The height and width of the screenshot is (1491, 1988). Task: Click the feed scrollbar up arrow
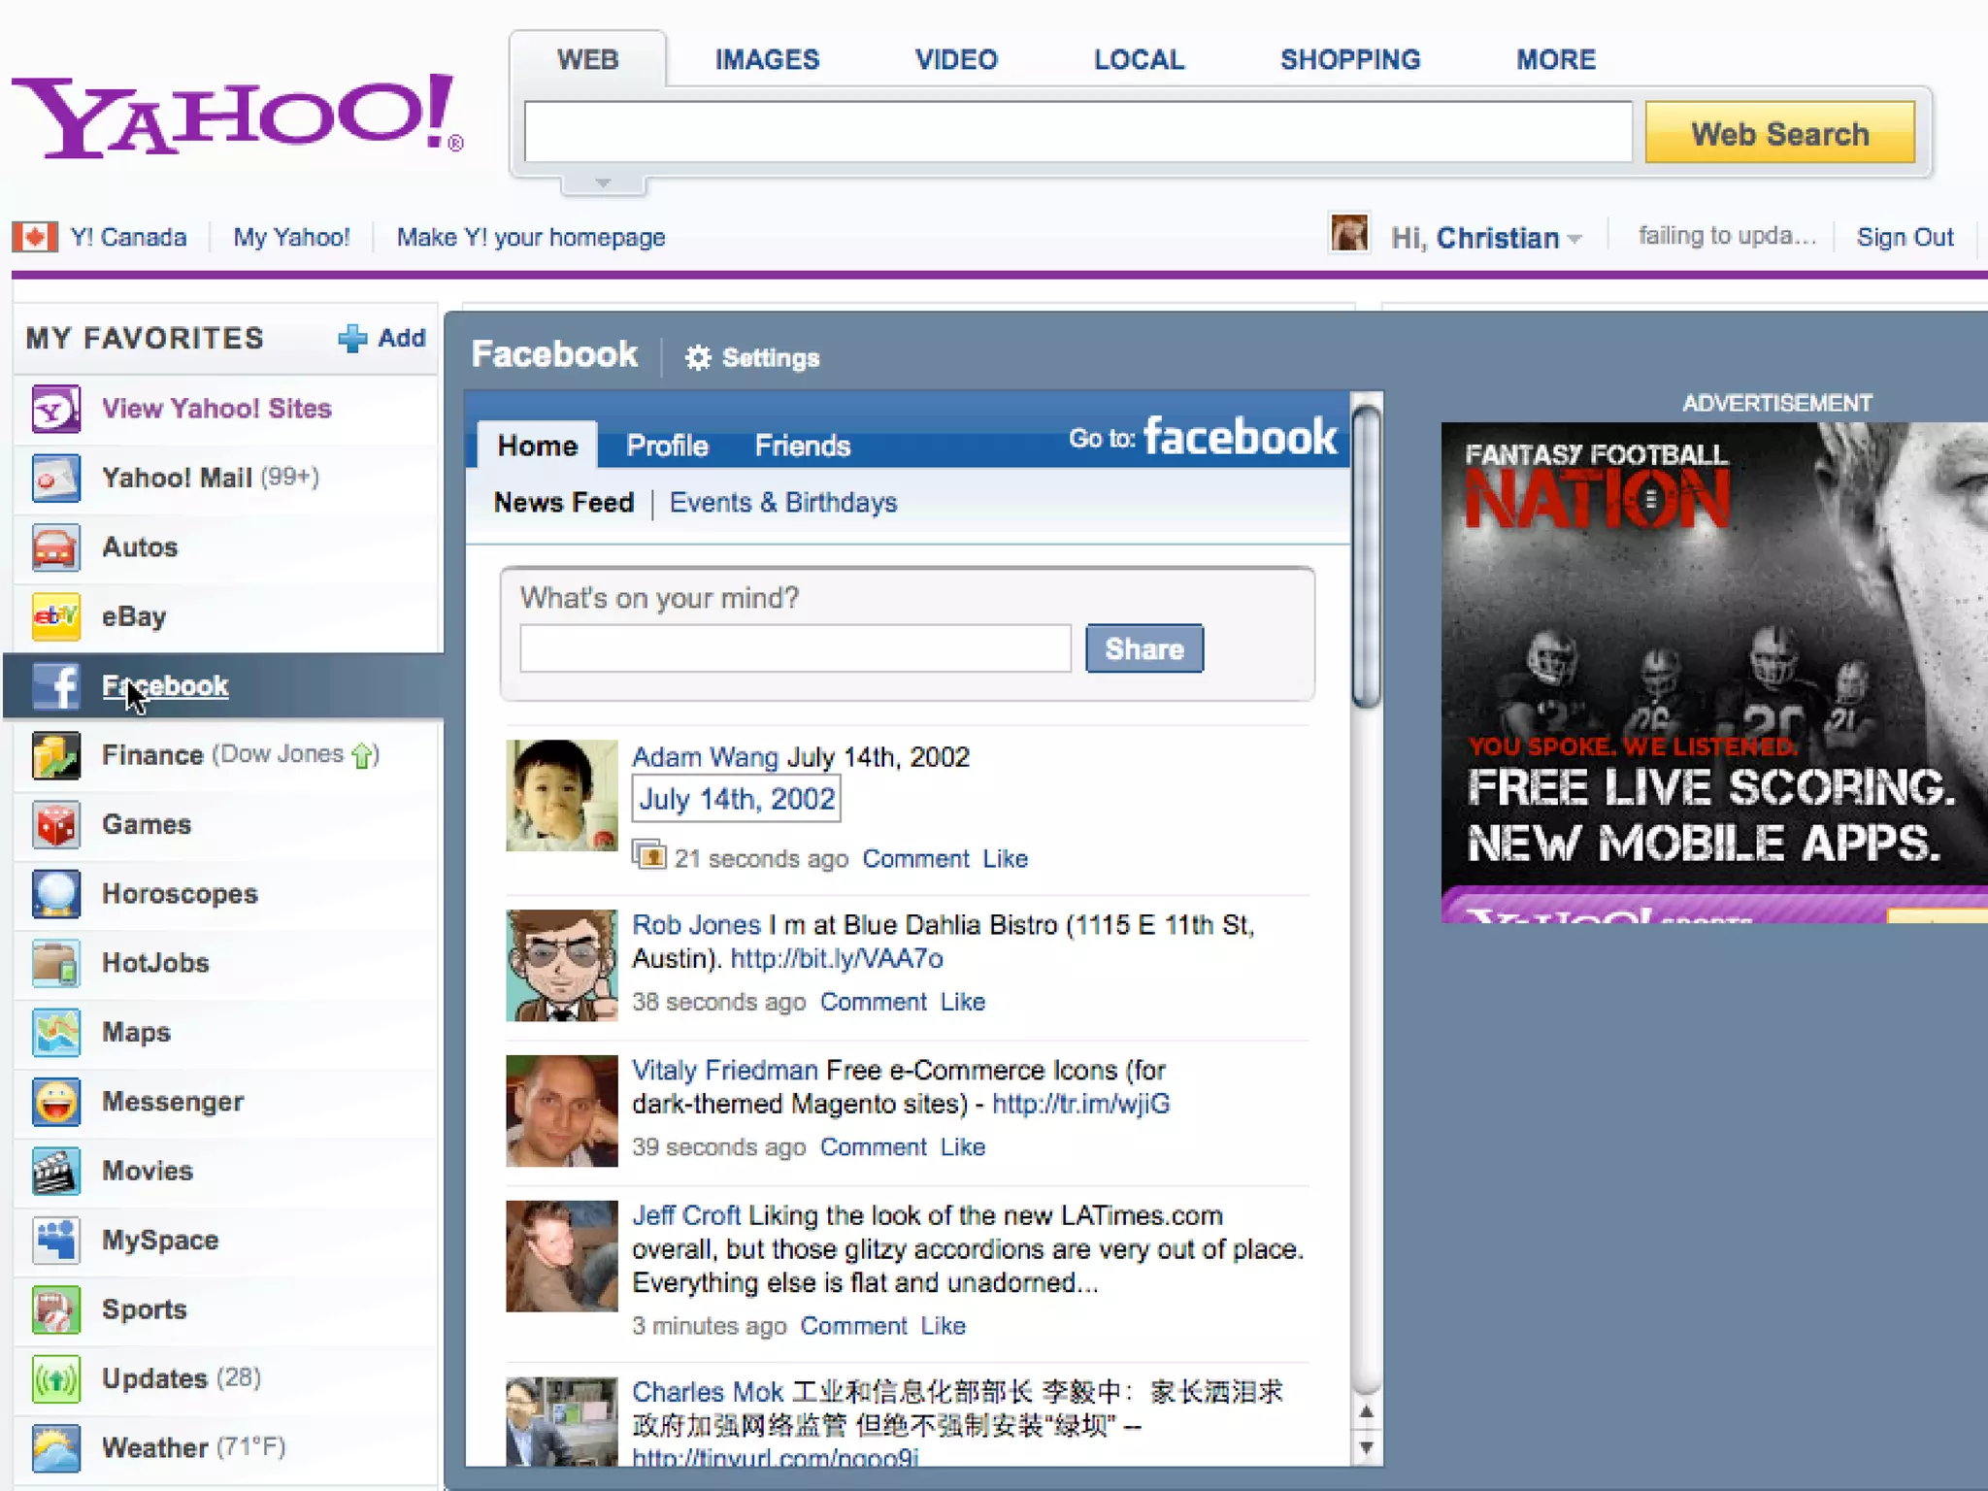pyautogui.click(x=1366, y=1411)
